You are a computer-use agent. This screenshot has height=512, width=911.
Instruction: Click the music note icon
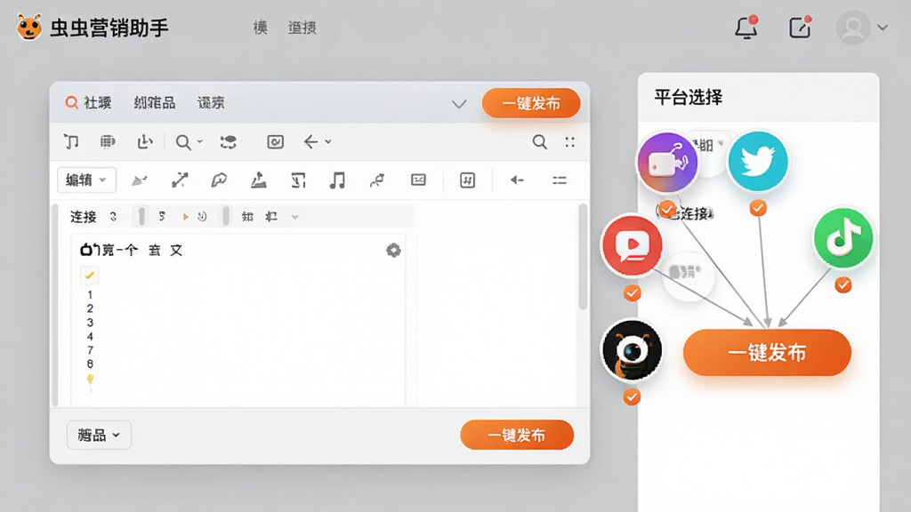337,180
